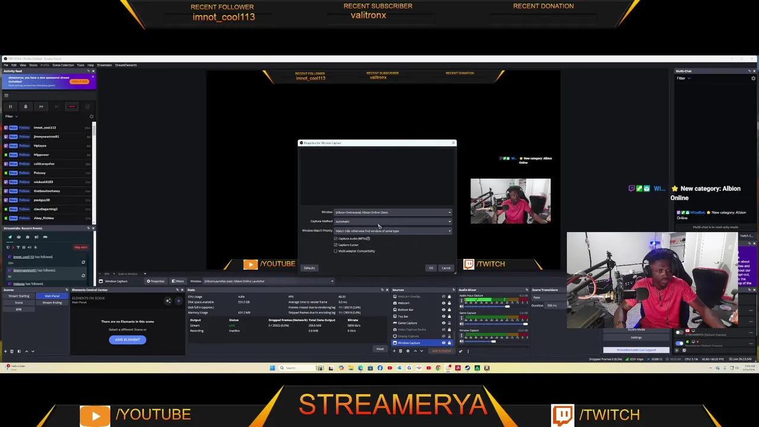This screenshot has height=427, width=759.
Task: Click the Studio Mode button
Action: [x=636, y=330]
